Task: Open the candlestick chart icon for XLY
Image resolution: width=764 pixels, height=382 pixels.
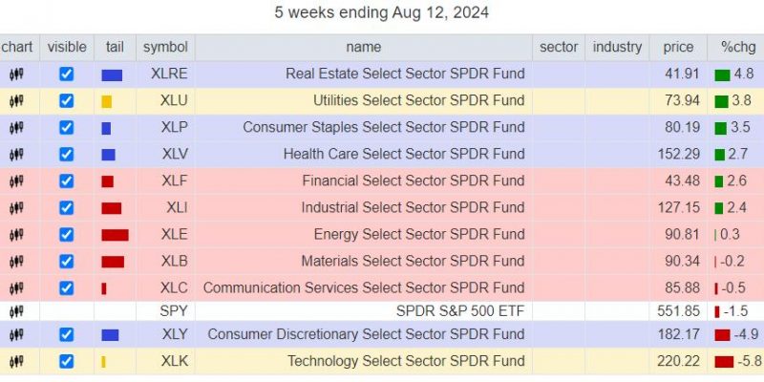Action: pyautogui.click(x=16, y=335)
